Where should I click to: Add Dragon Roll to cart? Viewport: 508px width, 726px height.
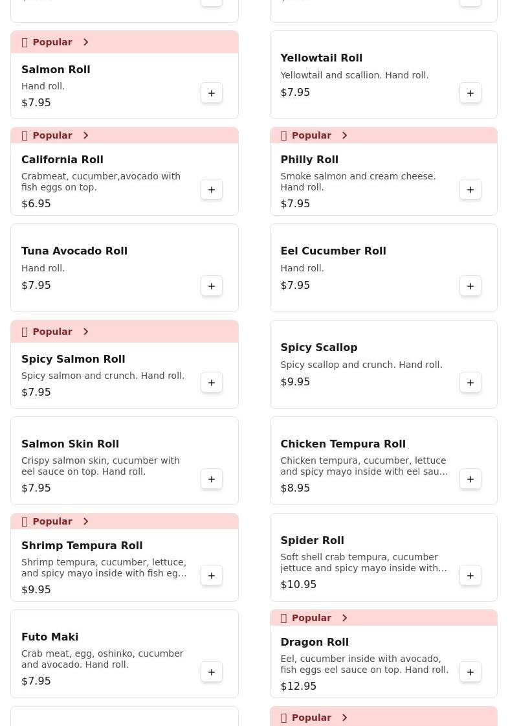tap(470, 672)
